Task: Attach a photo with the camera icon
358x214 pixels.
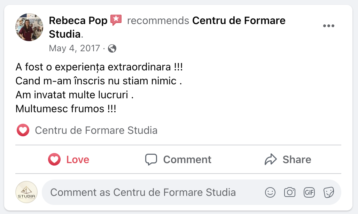Action: coord(290,192)
